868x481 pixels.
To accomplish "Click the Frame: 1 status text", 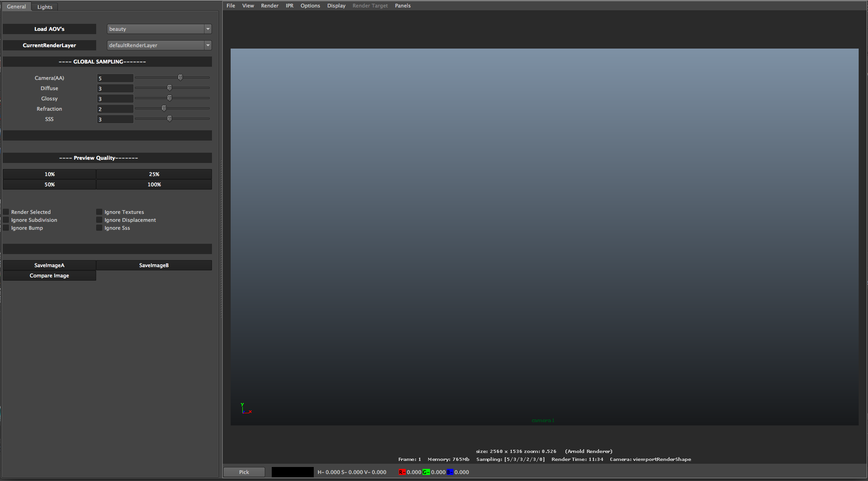I will tap(409, 460).
